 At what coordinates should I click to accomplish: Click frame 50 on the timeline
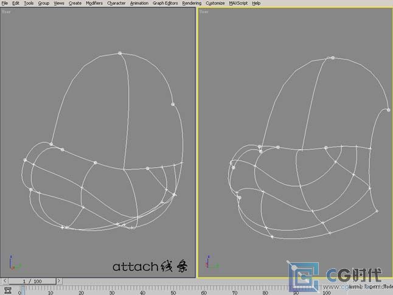point(173,293)
